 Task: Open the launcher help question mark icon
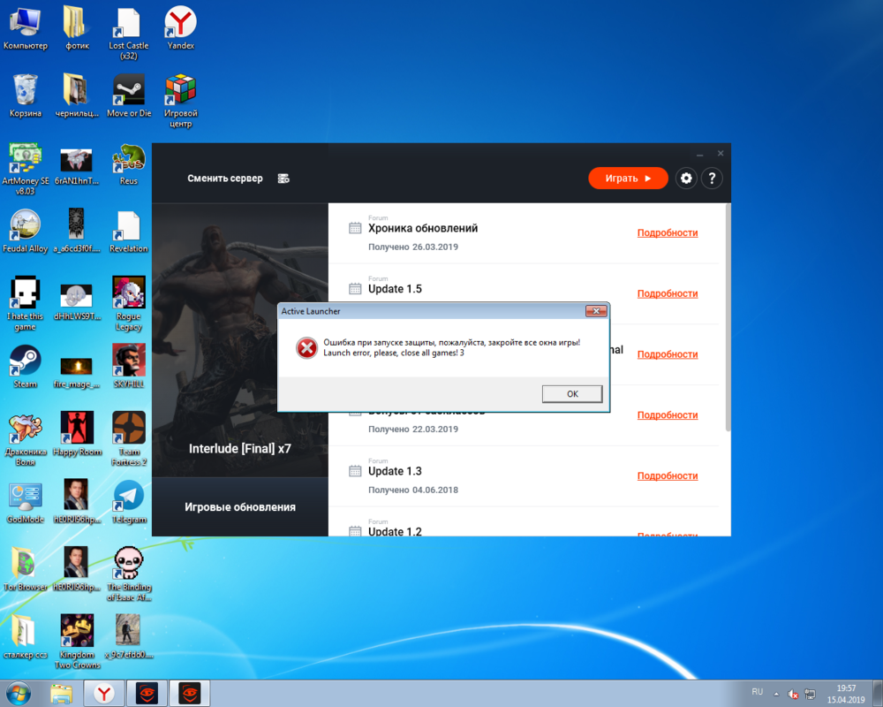712,179
